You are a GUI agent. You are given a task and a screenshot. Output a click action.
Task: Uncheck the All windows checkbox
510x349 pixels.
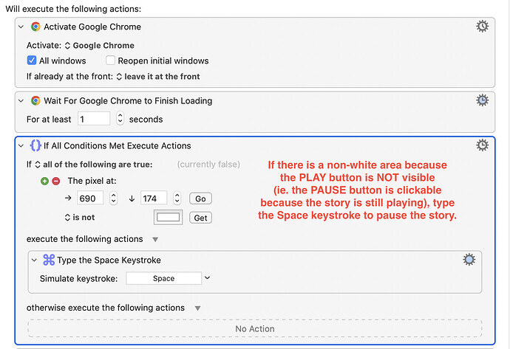coord(32,61)
